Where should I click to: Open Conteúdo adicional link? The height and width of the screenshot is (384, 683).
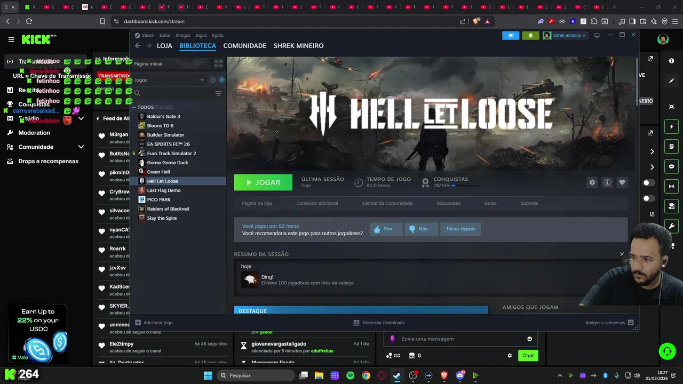click(317, 203)
